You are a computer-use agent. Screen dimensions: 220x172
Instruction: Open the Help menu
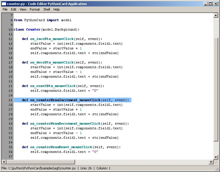pyautogui.click(x=57, y=9)
